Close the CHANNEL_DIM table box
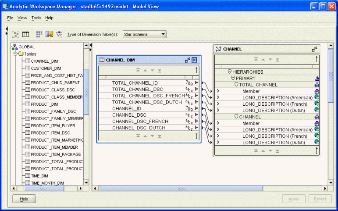The image size is (338, 211). (194, 60)
